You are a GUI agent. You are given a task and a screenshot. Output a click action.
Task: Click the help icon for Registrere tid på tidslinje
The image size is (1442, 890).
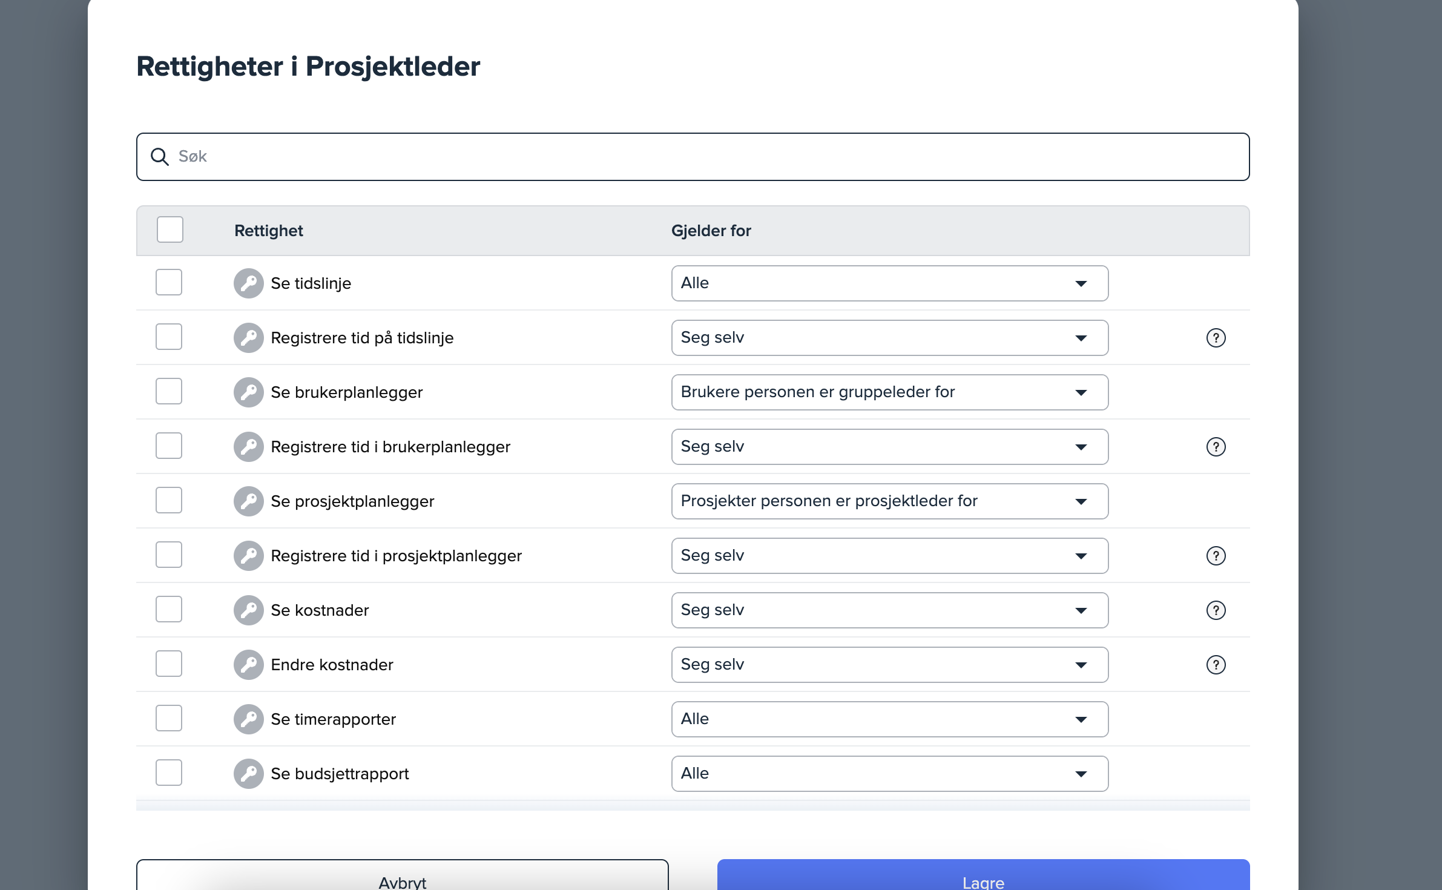[1216, 338]
